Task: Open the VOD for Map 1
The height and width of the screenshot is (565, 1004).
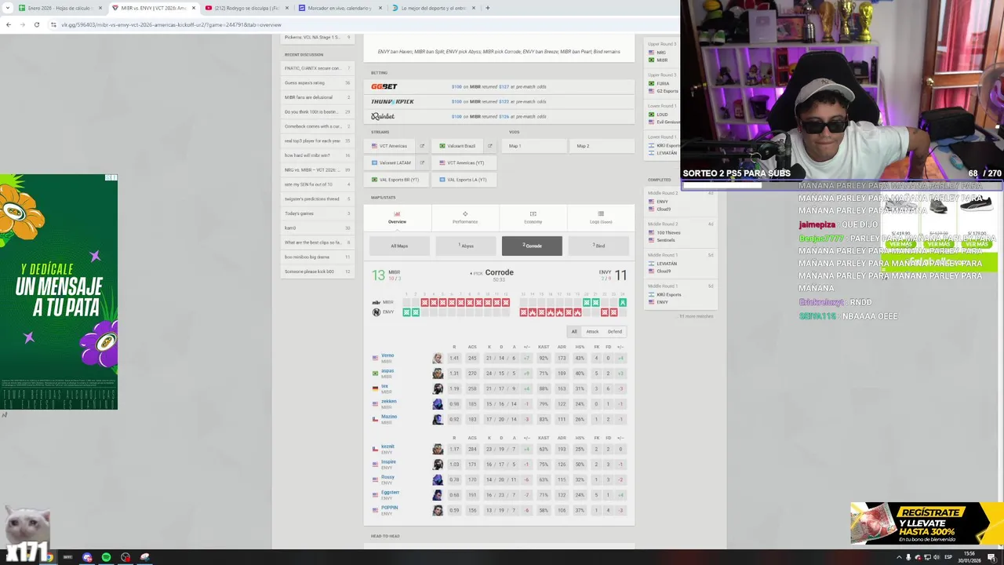Action: (534, 146)
